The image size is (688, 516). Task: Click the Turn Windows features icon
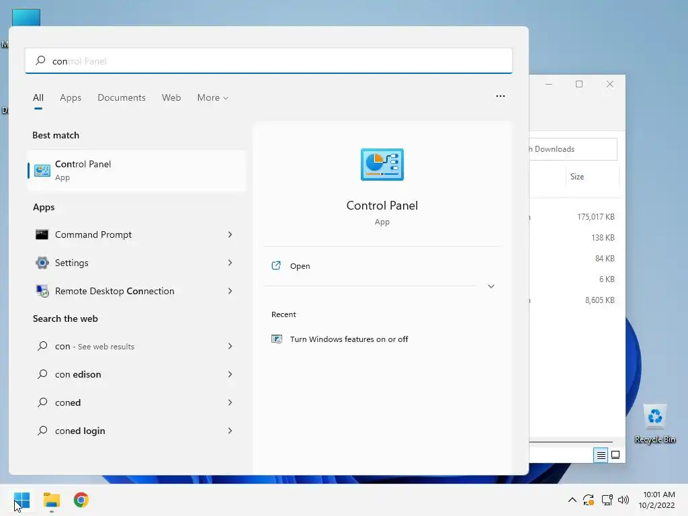click(x=276, y=339)
